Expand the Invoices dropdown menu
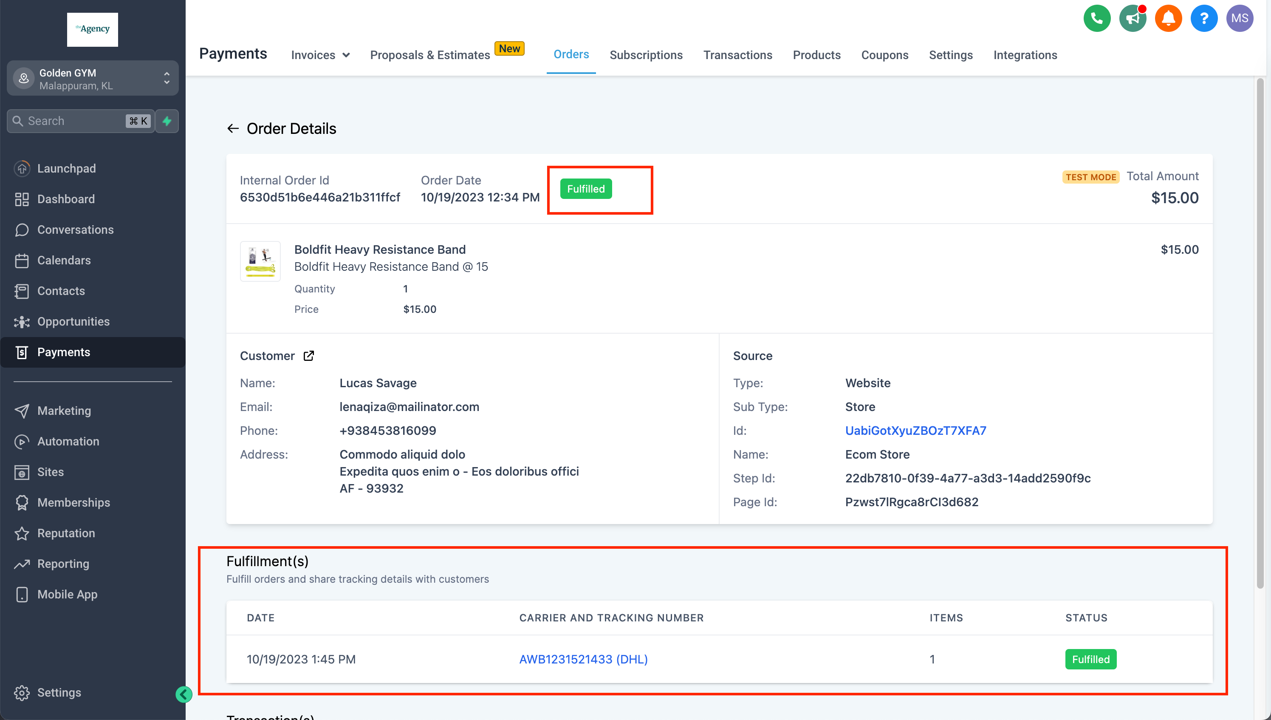 point(320,55)
